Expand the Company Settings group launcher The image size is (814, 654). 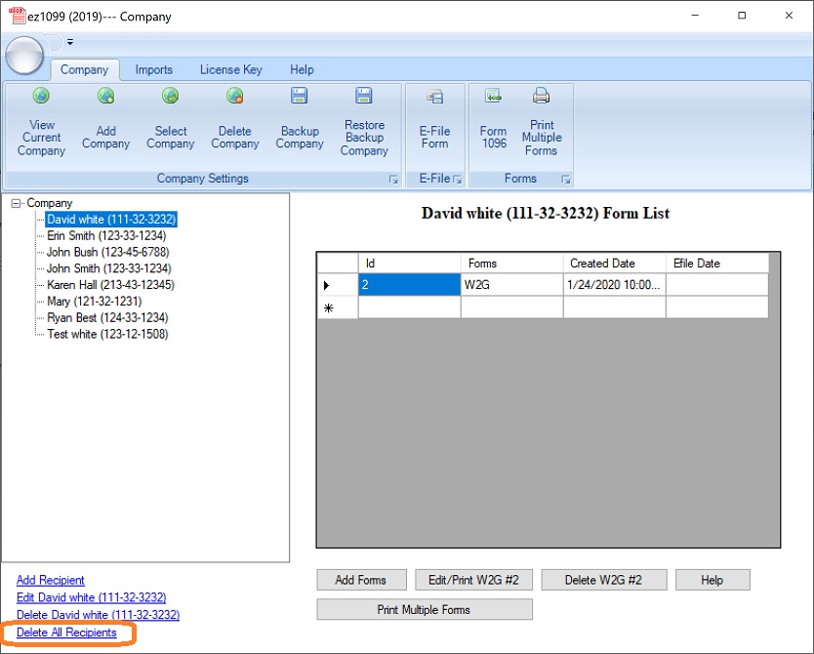click(x=393, y=180)
